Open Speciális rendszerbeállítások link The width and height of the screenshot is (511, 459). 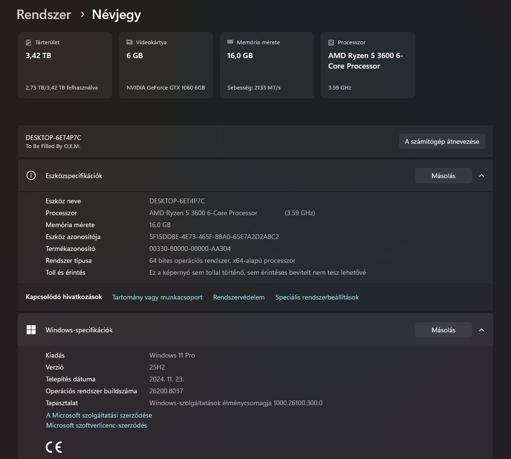317,297
